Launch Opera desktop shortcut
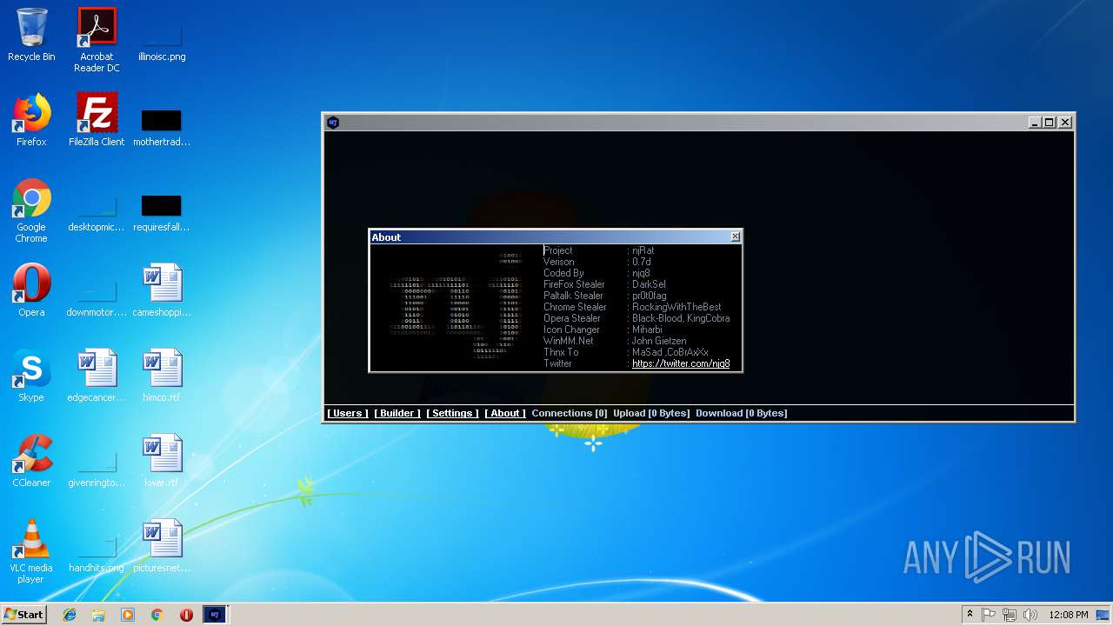 31,290
